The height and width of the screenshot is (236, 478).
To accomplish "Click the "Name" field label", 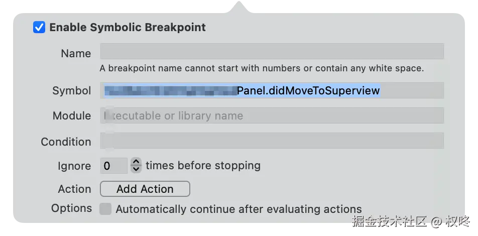I will [x=76, y=54].
